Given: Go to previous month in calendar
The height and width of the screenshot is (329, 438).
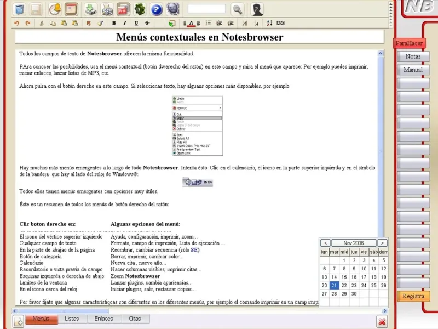Looking at the screenshot, I should 325,243.
